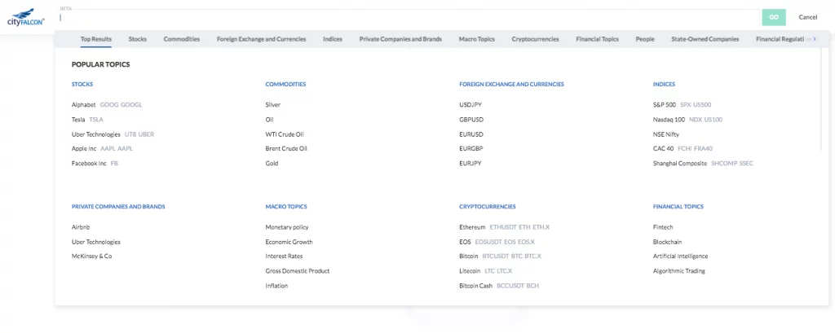Select Alphabet GOOG GOOGL topic
The image size is (835, 333).
pos(107,105)
